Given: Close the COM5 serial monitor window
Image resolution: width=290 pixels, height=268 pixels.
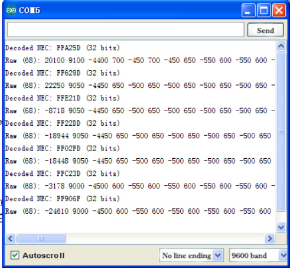Looking at the screenshot, I should pyautogui.click(x=279, y=10).
